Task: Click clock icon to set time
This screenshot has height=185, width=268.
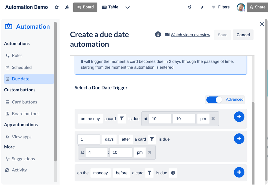Action: (x=173, y=173)
